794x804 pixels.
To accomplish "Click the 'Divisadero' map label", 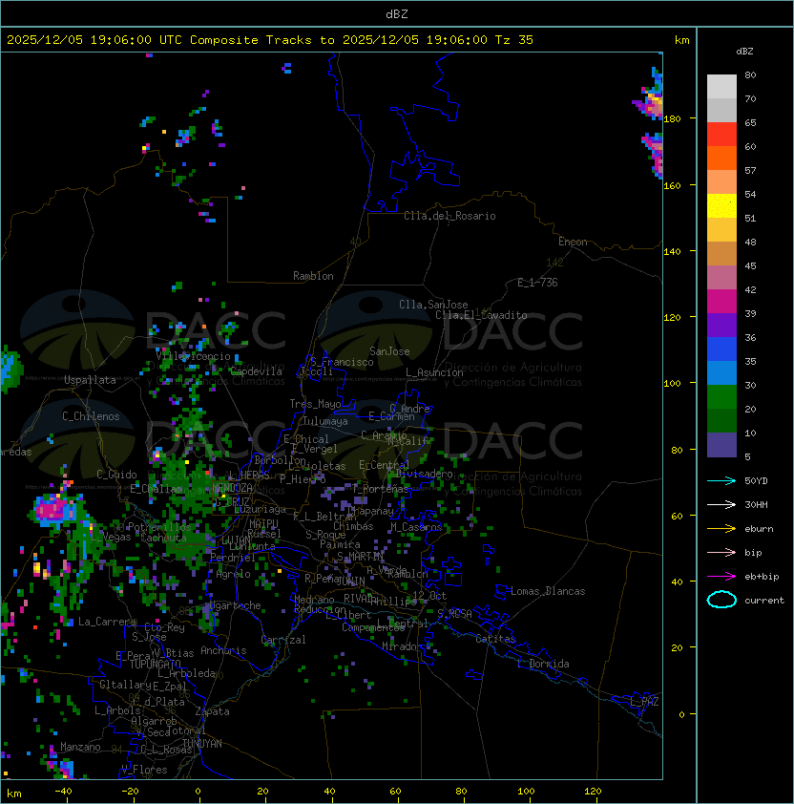I will 426,474.
